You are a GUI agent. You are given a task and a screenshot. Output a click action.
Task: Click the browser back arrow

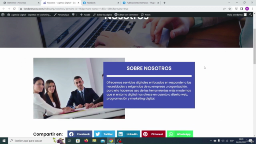[4, 9]
